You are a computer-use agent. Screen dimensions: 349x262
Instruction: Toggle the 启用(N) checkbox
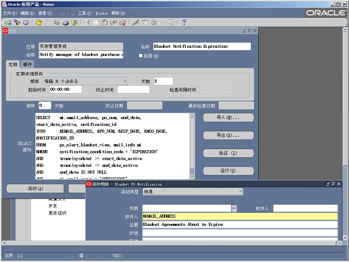[141, 56]
